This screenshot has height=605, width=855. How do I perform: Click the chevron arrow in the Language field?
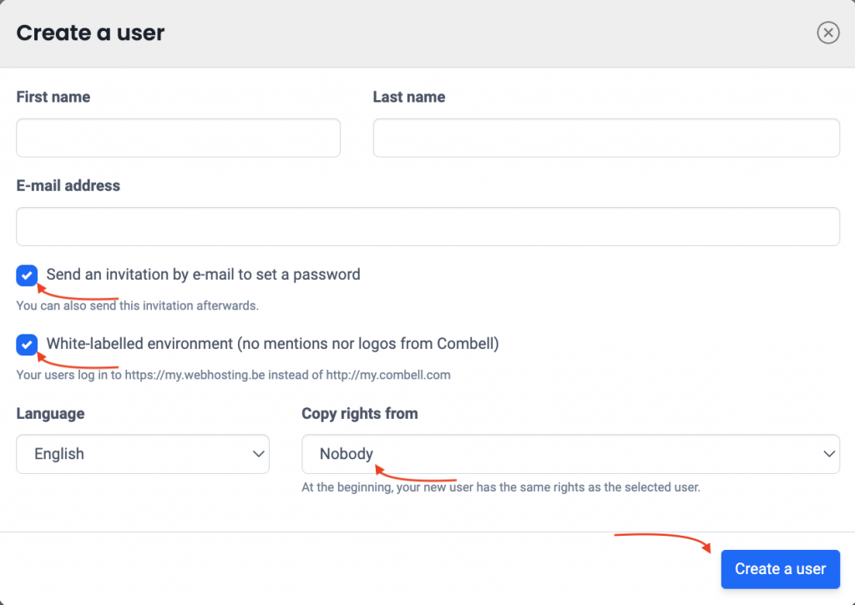259,454
